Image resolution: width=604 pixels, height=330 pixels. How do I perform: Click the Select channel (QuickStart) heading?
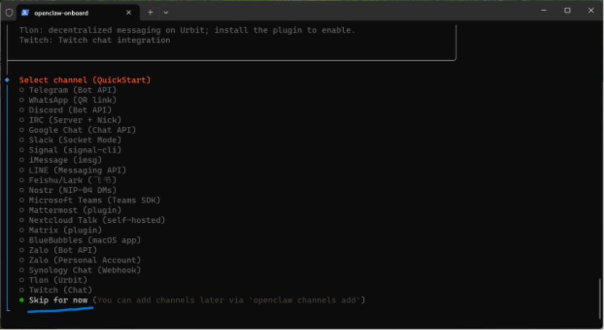pyautogui.click(x=85, y=80)
